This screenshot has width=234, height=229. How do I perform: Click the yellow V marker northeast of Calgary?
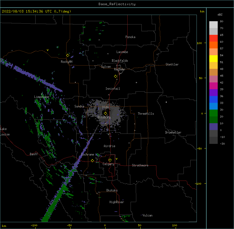click(x=116, y=159)
